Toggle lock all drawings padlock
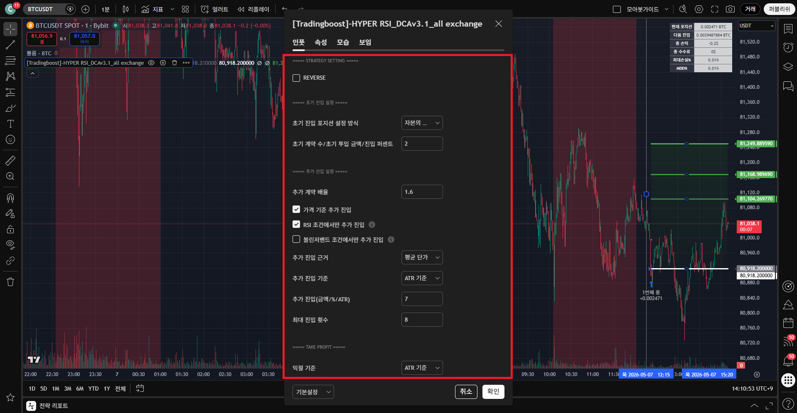 [x=10, y=229]
